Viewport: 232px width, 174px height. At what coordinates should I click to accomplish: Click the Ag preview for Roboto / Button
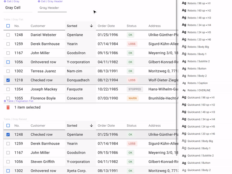(184, 68)
